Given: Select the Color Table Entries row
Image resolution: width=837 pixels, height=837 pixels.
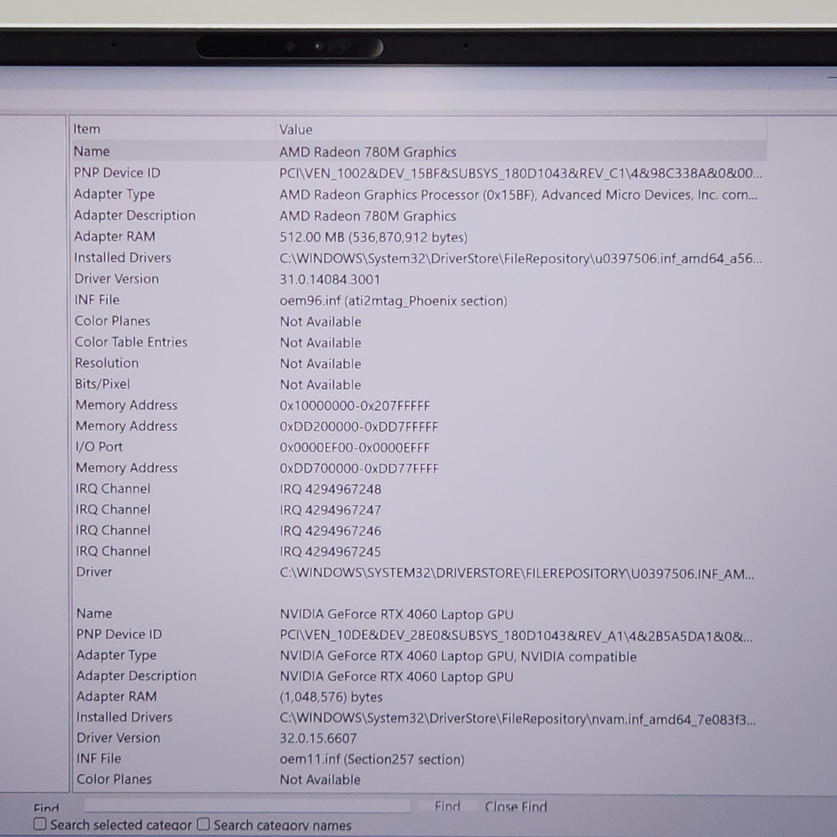Looking at the screenshot, I should [x=320, y=343].
